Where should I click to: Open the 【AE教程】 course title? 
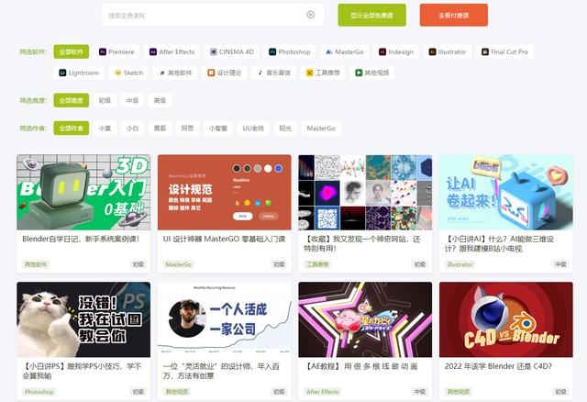pos(361,366)
